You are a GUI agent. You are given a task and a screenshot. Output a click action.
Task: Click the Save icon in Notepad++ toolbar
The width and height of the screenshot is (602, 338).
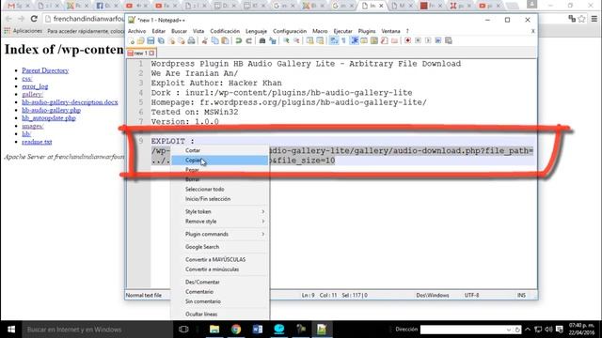(150, 40)
